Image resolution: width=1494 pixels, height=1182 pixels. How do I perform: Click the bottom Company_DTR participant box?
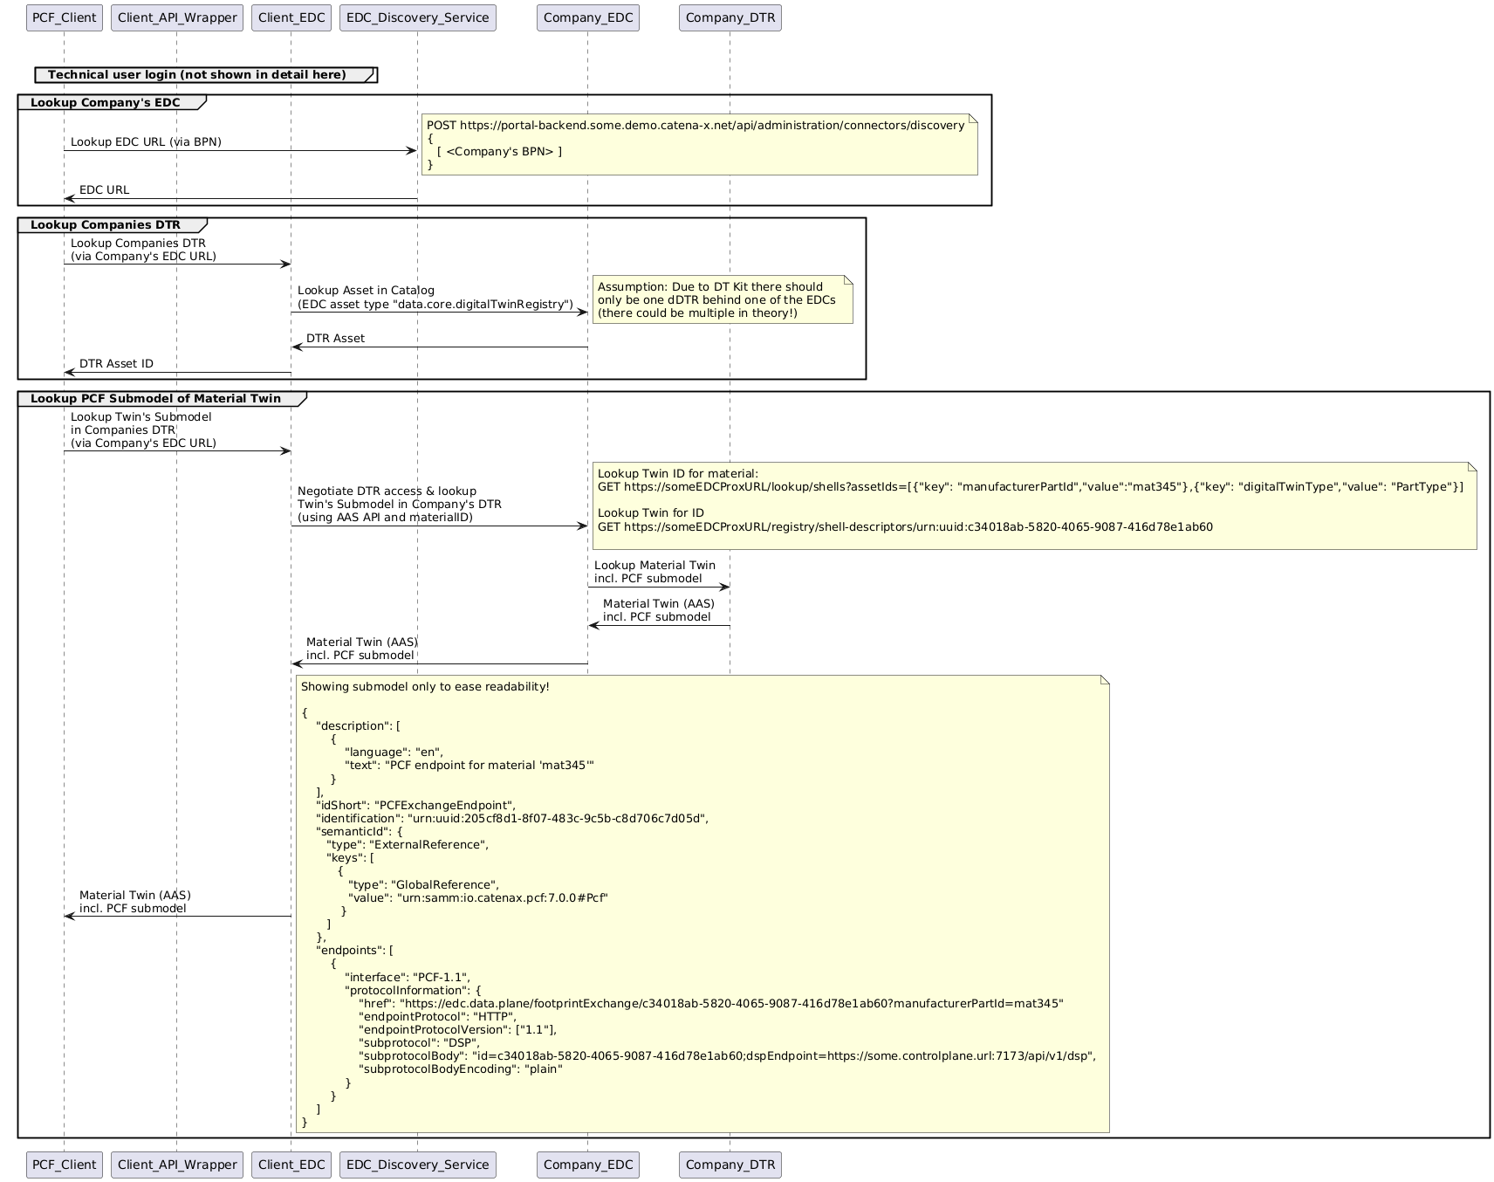pos(730,1165)
